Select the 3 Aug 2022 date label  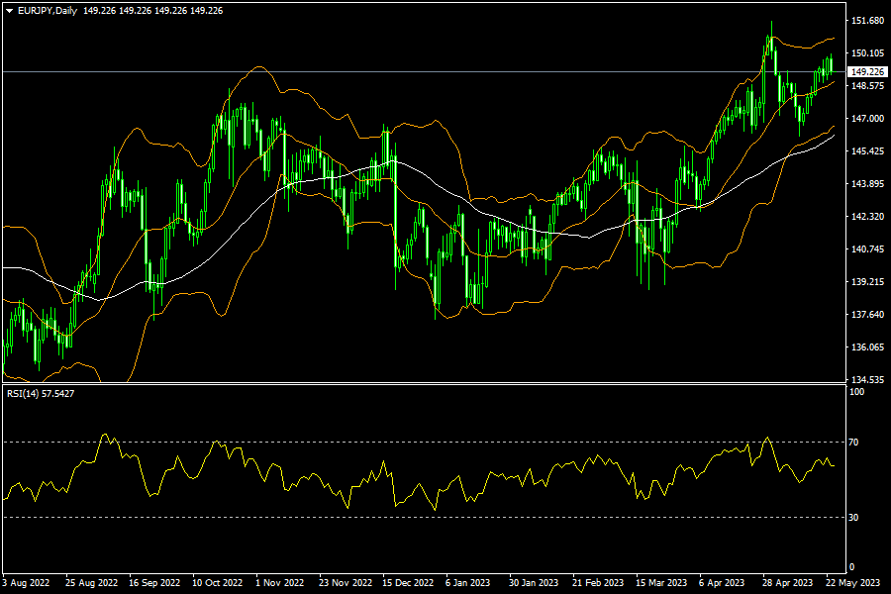click(26, 583)
